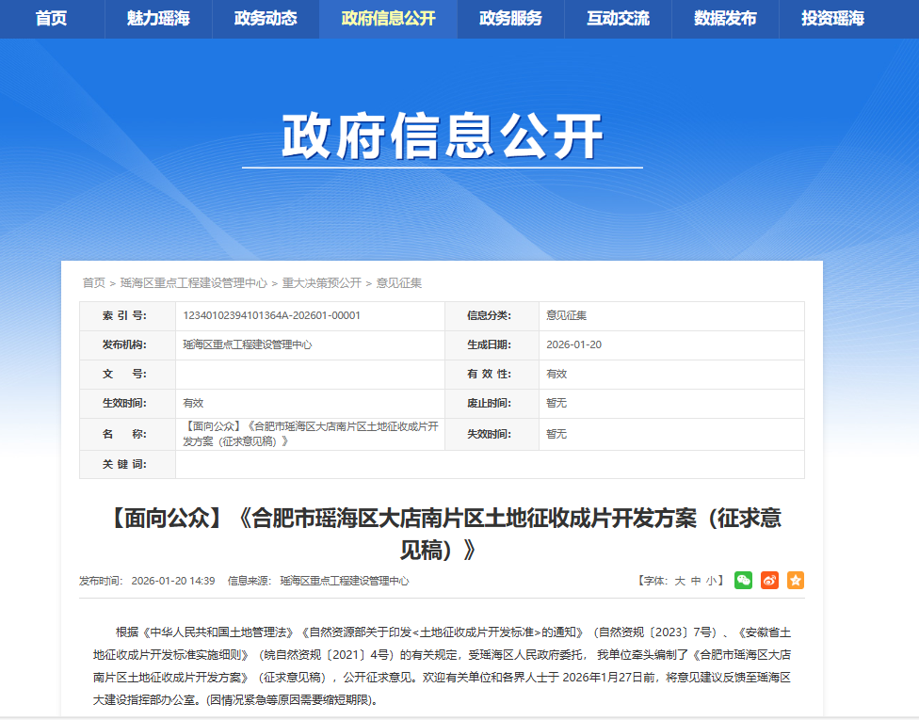Add this page to favorites via star icon

tap(796, 580)
